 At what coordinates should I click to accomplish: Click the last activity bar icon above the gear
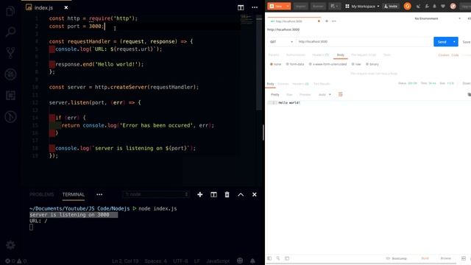[10, 117]
